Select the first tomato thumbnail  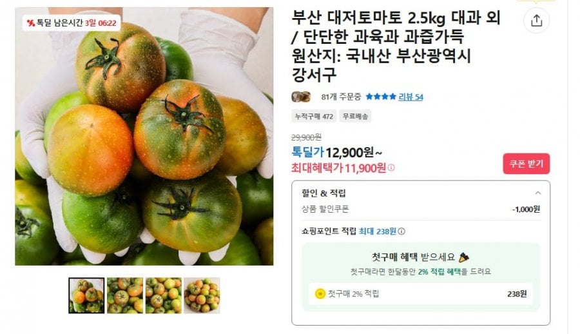tap(86, 295)
